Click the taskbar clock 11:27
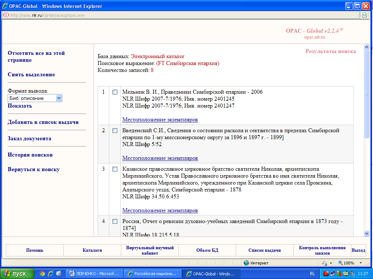Image resolution: width=373 pixels, height=279 pixels. coord(363,274)
